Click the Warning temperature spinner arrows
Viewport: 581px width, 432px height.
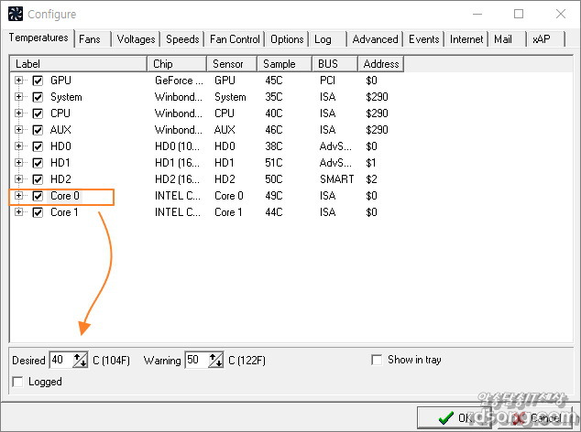(x=216, y=361)
